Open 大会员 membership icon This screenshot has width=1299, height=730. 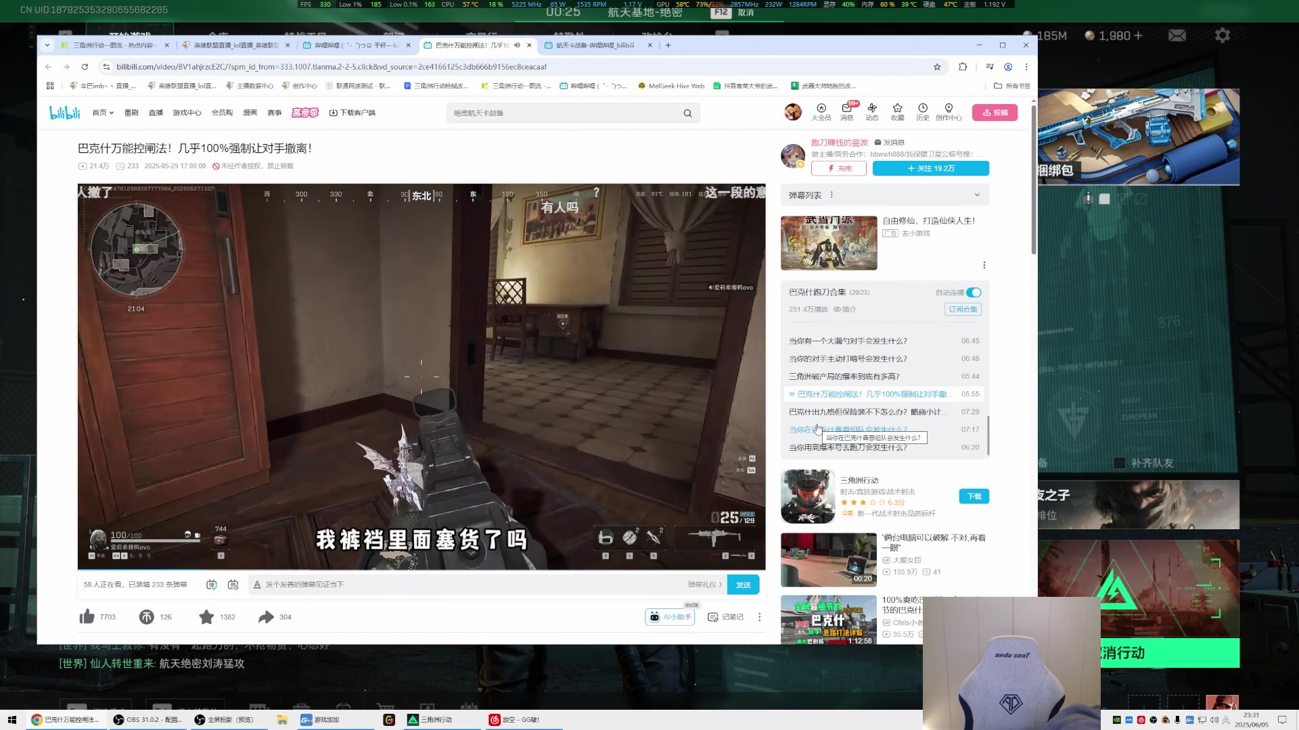pos(821,112)
